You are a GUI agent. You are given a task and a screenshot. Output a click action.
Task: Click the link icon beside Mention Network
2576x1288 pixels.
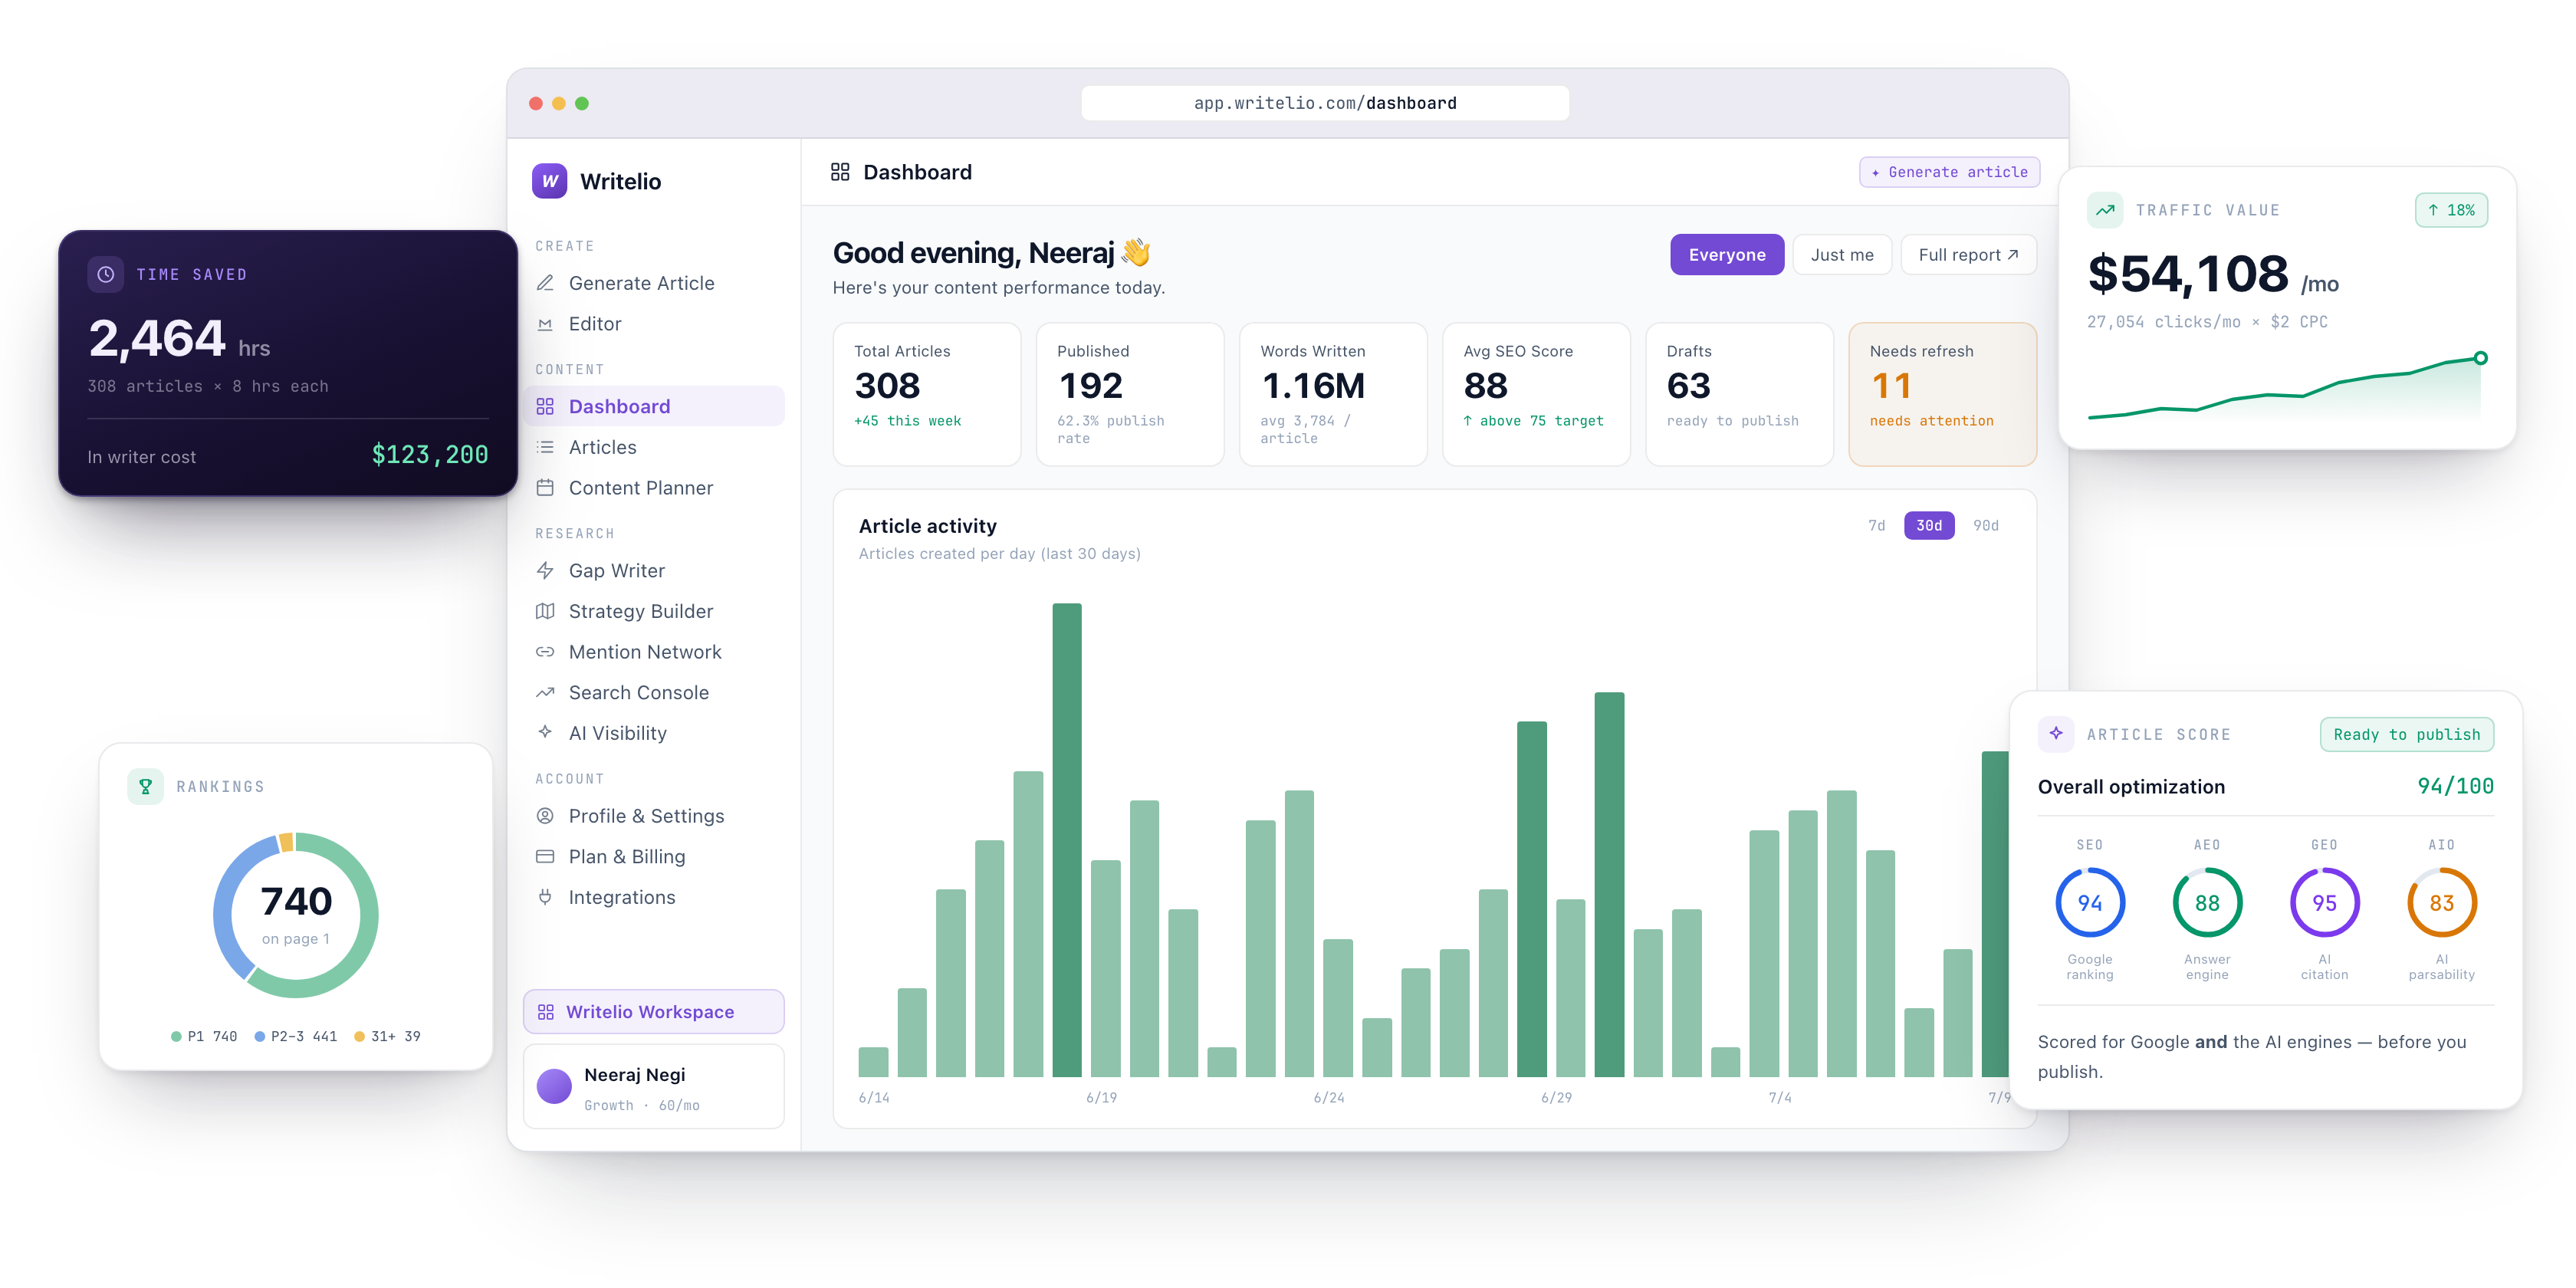(545, 652)
